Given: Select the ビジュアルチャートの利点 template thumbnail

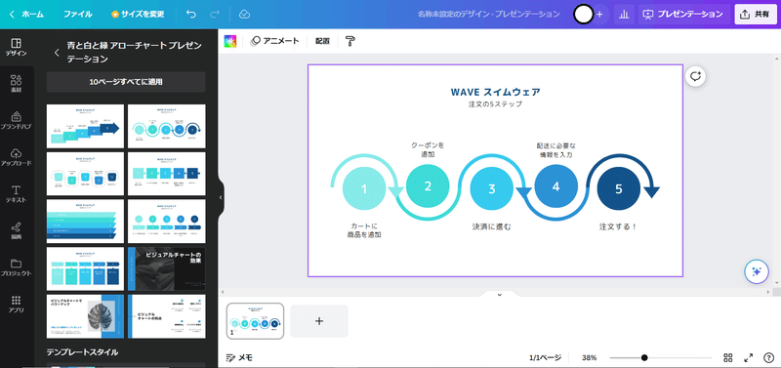Looking at the screenshot, I should (x=166, y=316).
